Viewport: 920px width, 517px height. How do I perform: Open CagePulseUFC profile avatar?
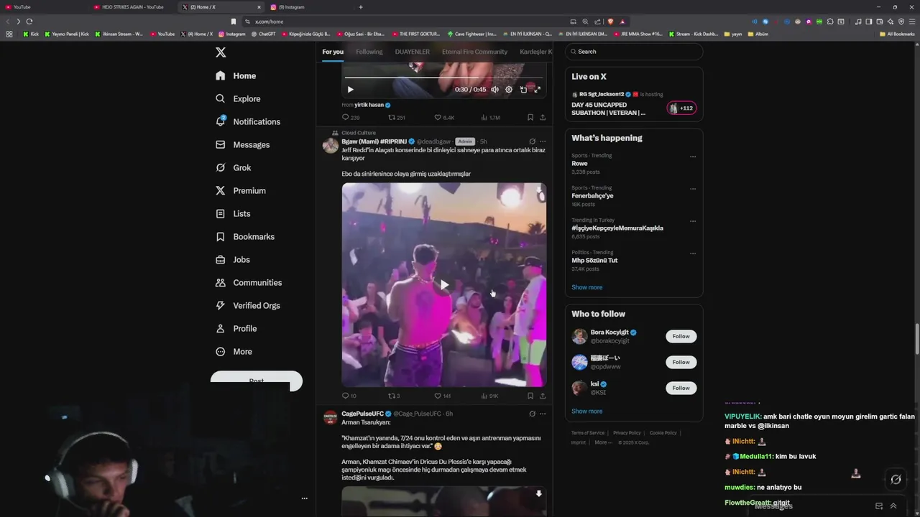click(x=331, y=418)
